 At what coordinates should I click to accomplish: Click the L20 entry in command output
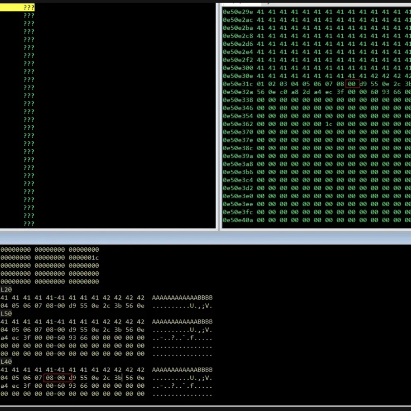[6, 289]
